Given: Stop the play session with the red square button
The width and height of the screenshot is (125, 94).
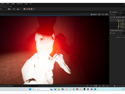Looking at the screenshot, I should [29, 9].
